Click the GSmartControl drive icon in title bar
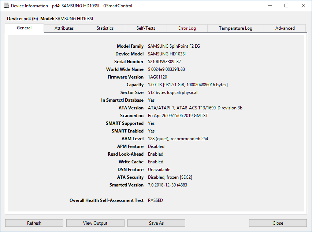Screen dimensions: 312x232 pos(6,6)
